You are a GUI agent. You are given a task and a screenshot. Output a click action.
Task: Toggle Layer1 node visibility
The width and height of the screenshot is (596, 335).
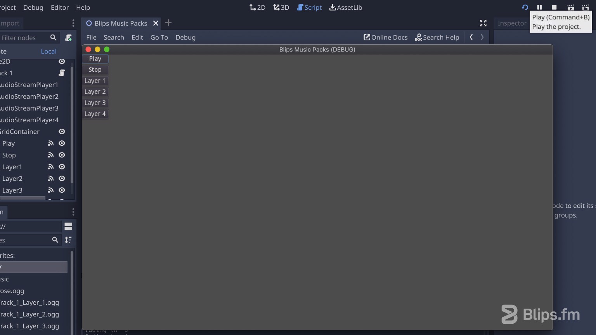tap(62, 166)
